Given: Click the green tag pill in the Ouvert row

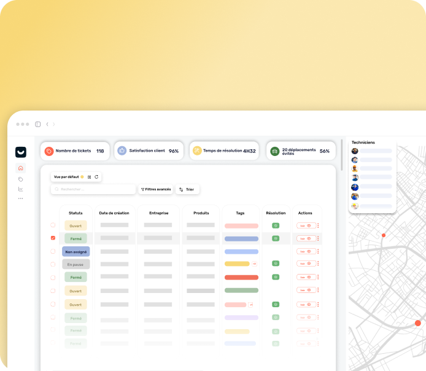Looking at the screenshot, I should (241, 291).
